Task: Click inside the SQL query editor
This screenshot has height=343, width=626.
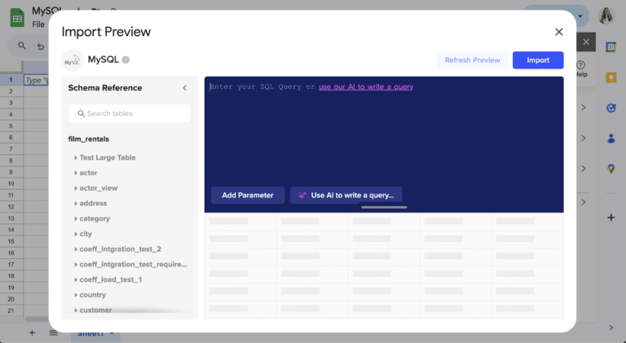Action: point(384,135)
